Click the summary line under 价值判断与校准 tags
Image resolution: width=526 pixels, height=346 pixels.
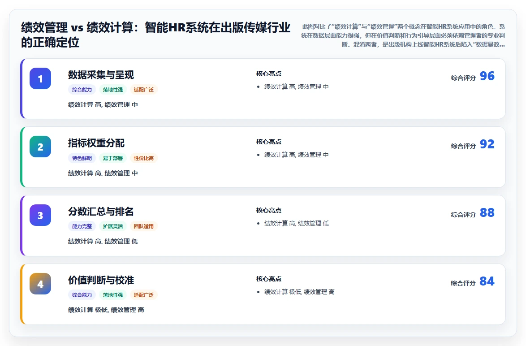click(106, 309)
